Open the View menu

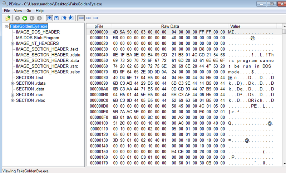18,11
